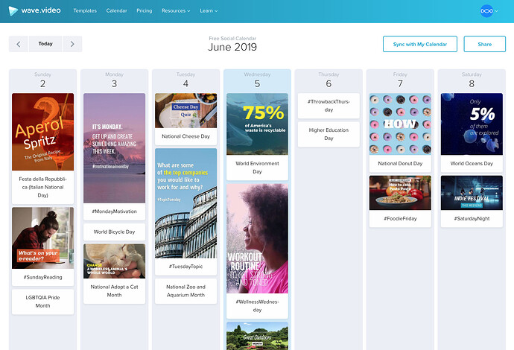The width and height of the screenshot is (514, 350).
Task: Advance to next week with right arrow
Action: [72, 44]
